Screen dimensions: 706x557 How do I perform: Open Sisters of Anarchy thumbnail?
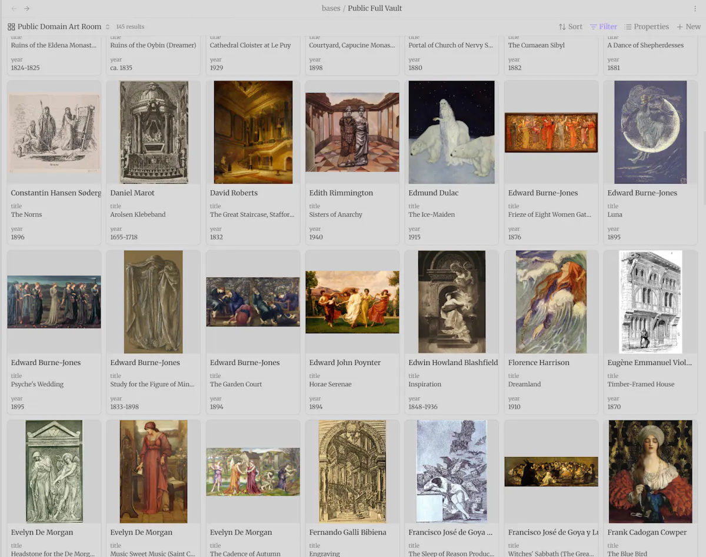click(x=352, y=132)
